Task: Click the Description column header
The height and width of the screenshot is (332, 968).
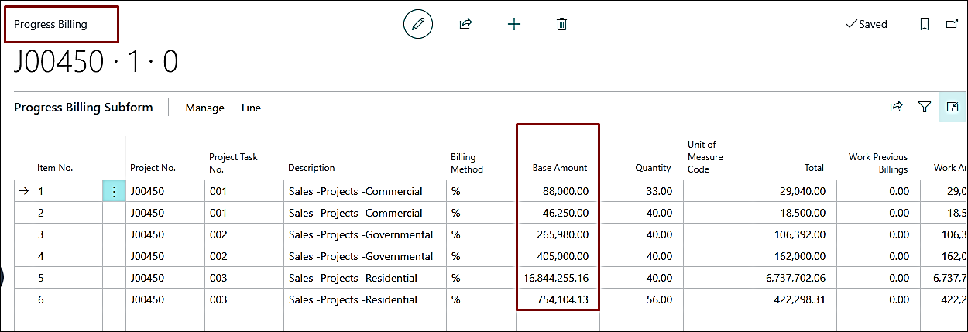Action: click(x=311, y=168)
